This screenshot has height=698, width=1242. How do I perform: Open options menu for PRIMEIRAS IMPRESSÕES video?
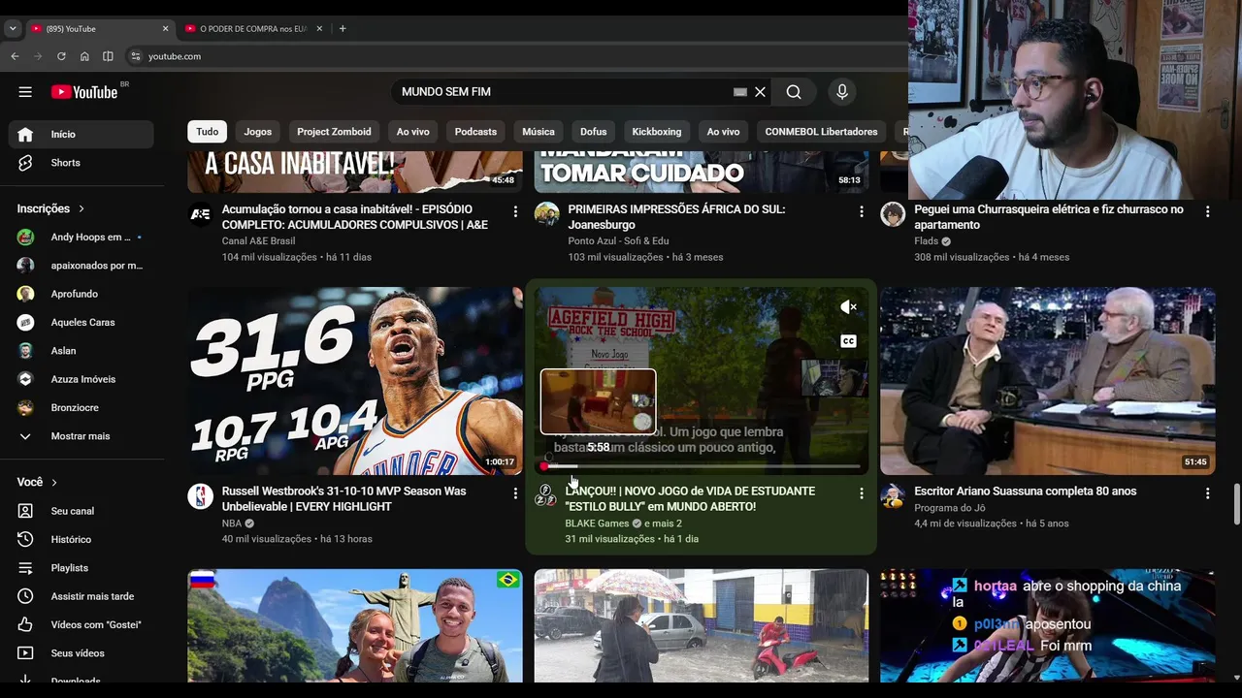862,211
